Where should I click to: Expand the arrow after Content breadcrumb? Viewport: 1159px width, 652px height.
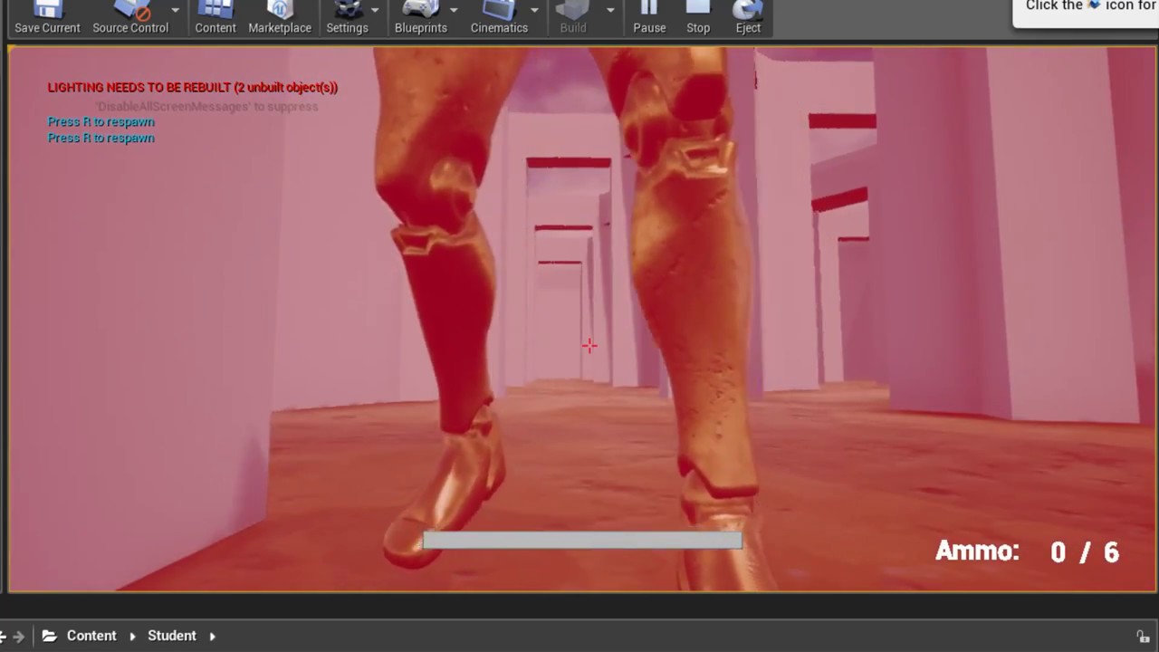coord(132,637)
